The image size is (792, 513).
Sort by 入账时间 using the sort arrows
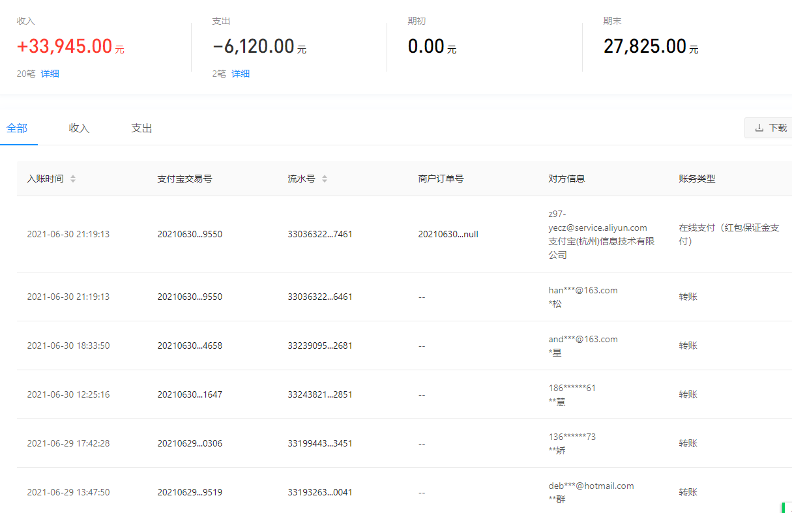[73, 179]
